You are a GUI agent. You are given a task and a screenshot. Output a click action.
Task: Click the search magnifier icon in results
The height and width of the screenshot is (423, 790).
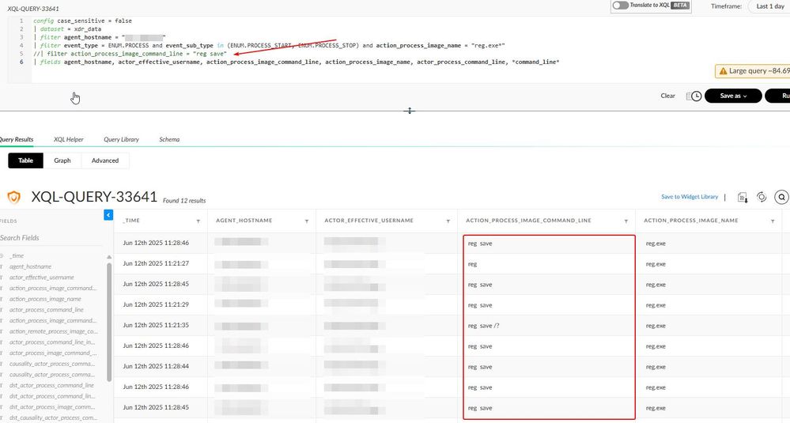[781, 197]
